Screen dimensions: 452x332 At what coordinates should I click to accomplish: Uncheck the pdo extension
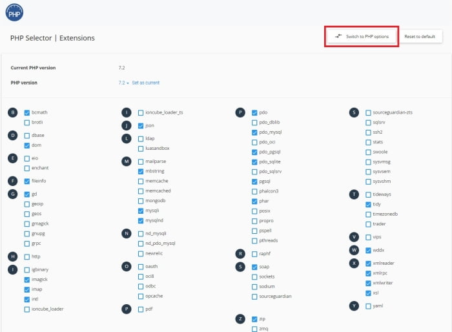click(x=254, y=113)
